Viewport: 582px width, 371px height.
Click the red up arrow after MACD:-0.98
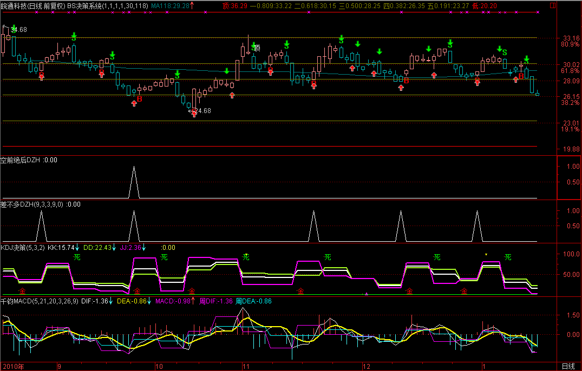[193, 301]
